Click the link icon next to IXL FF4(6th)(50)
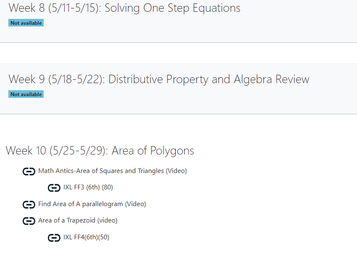Viewport: 357px width, 254px height. [54, 238]
